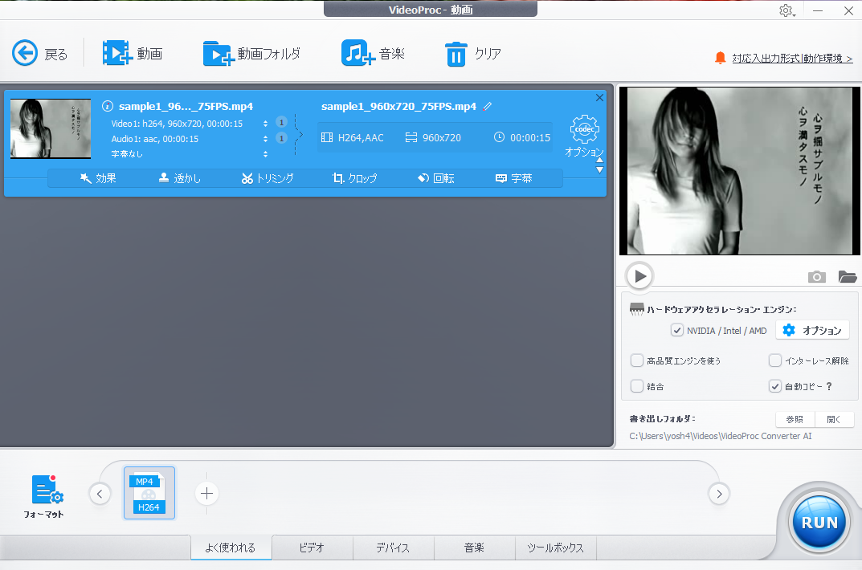Open the クロップ crop tool
This screenshot has width=862, height=570.
pos(354,178)
